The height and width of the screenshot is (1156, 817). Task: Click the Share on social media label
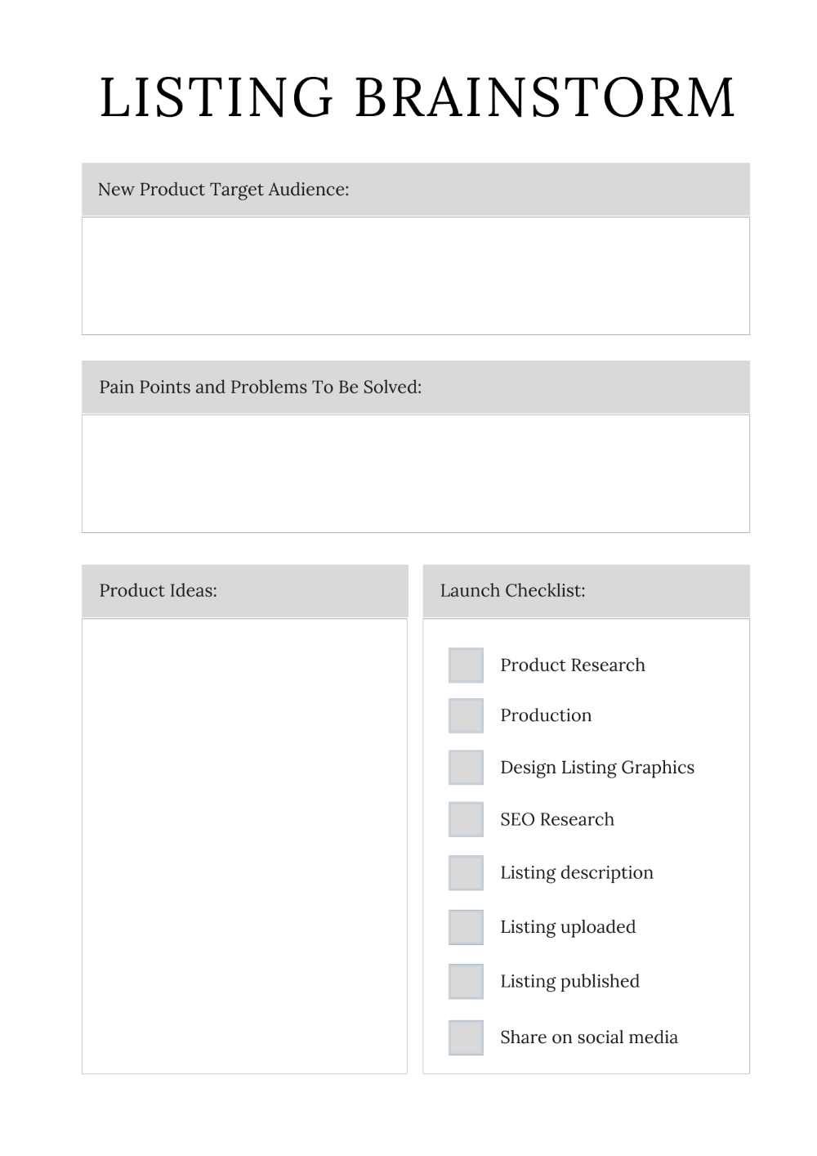[589, 1037]
